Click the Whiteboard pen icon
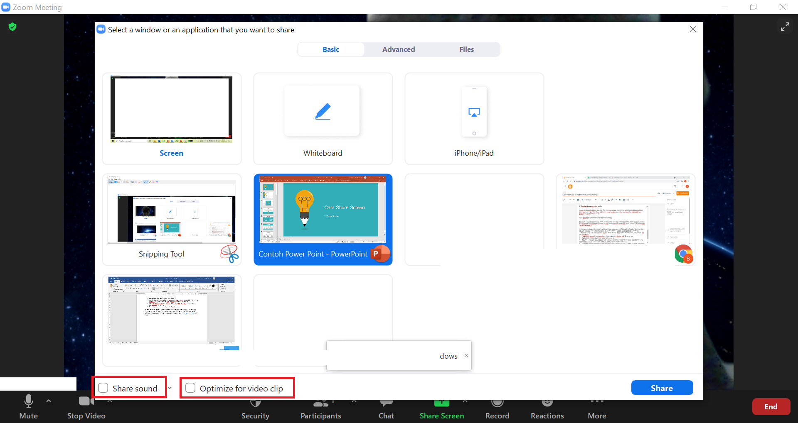 pyautogui.click(x=323, y=111)
